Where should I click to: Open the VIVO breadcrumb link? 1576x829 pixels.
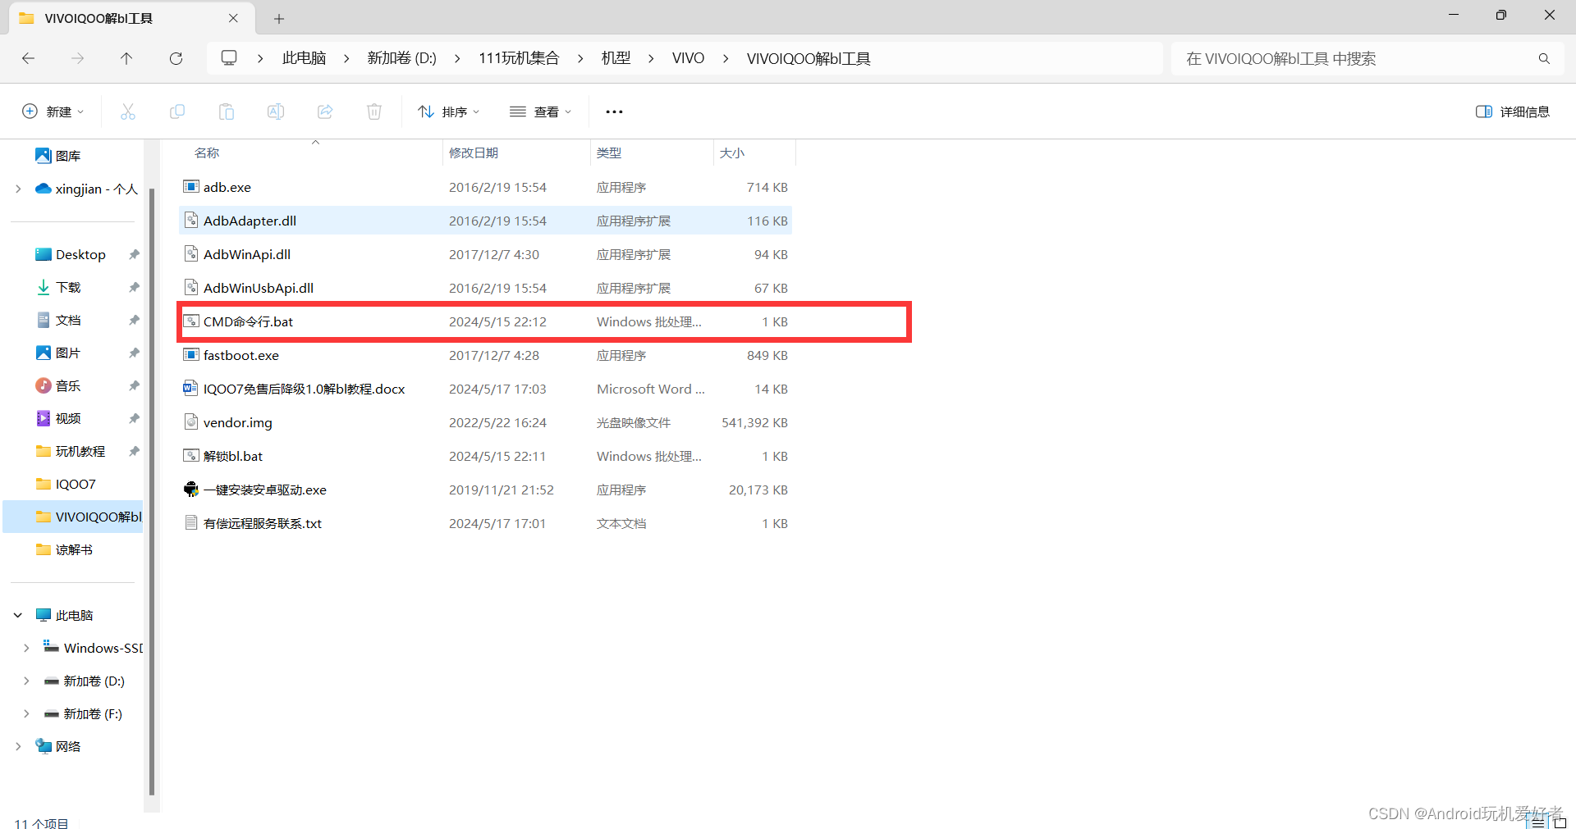pos(688,57)
